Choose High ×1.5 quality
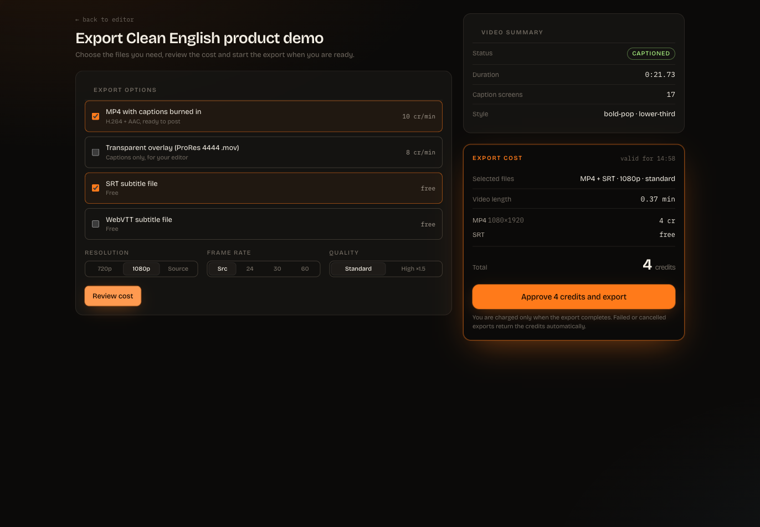This screenshot has width=760, height=527. coord(413,268)
